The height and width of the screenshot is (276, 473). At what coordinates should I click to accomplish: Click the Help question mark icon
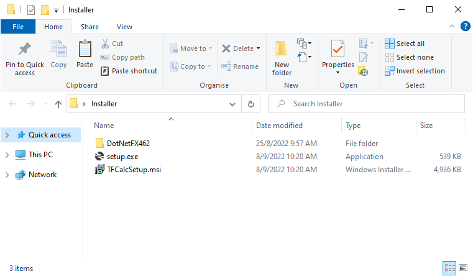click(465, 27)
